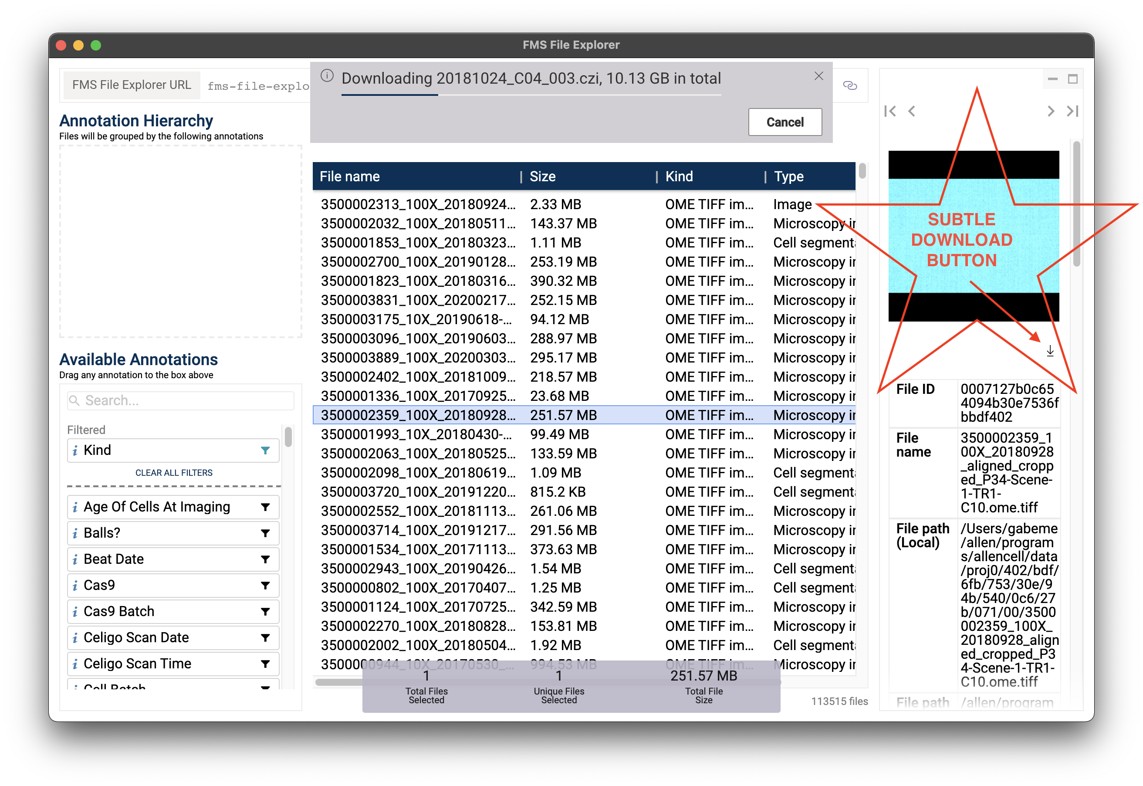Click the FMS File Explorer URL field
The image size is (1143, 786).
pos(258,86)
